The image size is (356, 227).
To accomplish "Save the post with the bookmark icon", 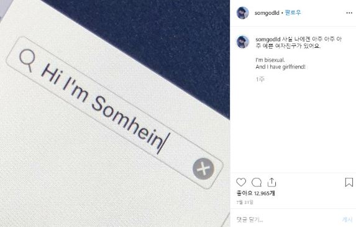I will click(x=349, y=182).
